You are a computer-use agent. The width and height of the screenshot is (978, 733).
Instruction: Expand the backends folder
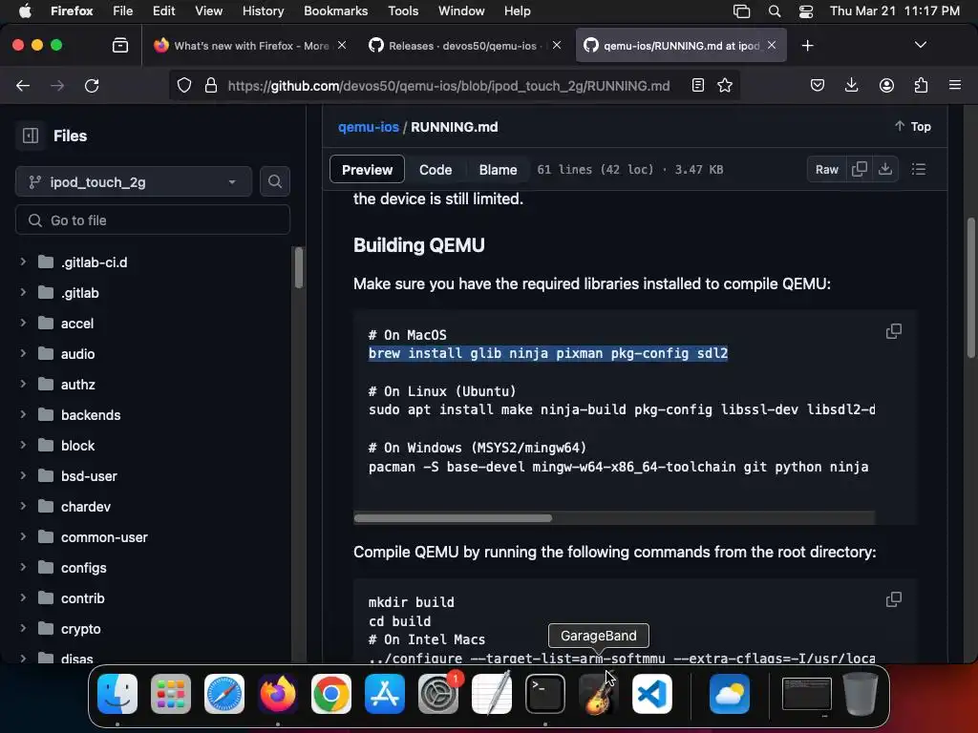[23, 414]
